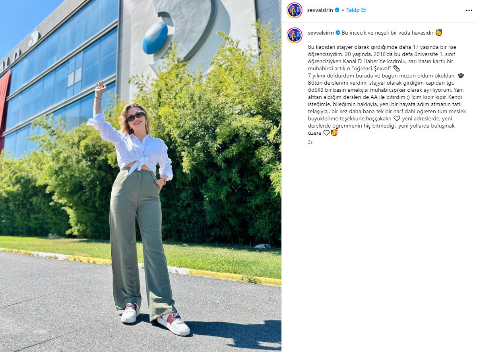Click the paperclip emoji after "öğrenci Şevval"
This screenshot has height=352, width=477.
pyautogui.click(x=396, y=68)
